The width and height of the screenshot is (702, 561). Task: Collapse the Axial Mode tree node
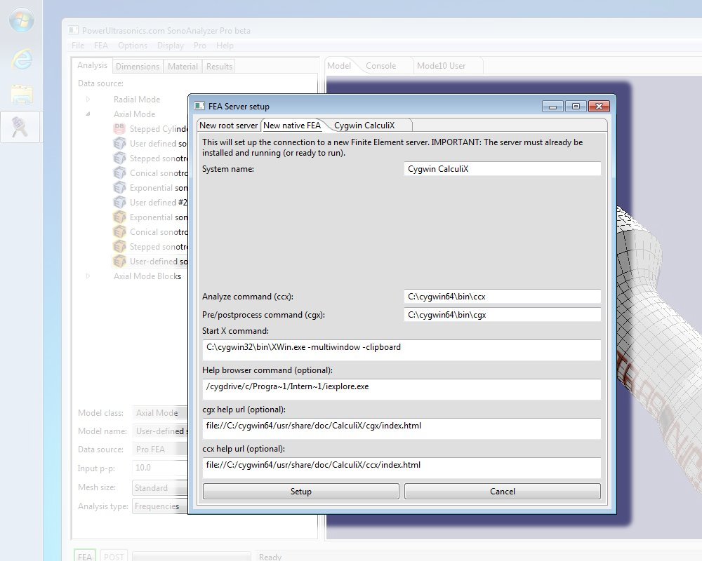[88, 114]
